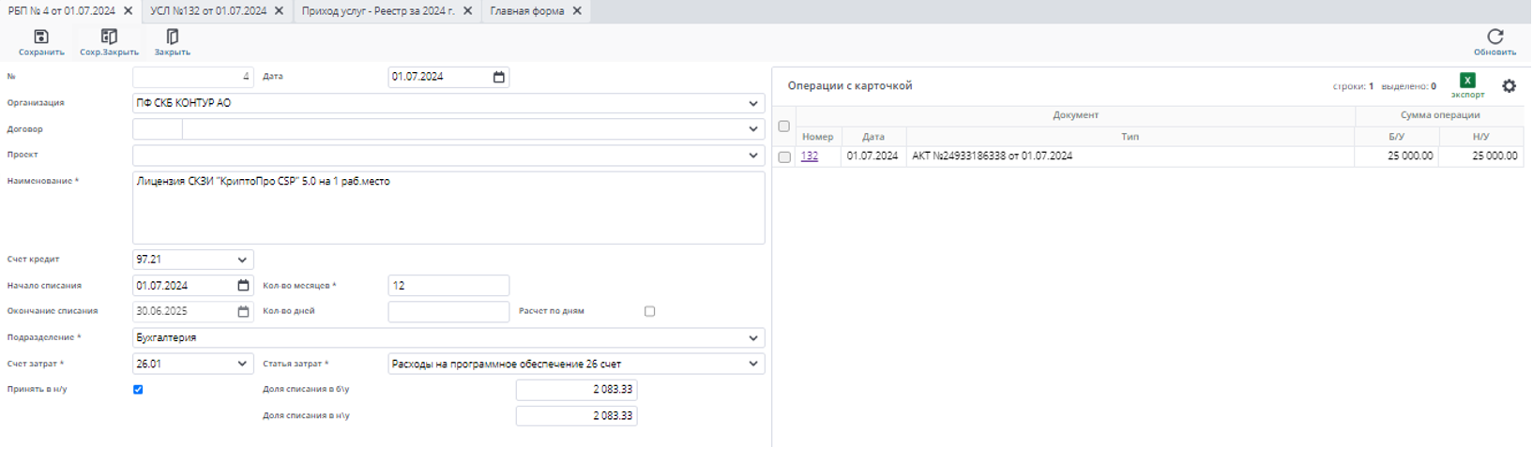
Task: Open calendar for Начало списания date
Action: (243, 286)
